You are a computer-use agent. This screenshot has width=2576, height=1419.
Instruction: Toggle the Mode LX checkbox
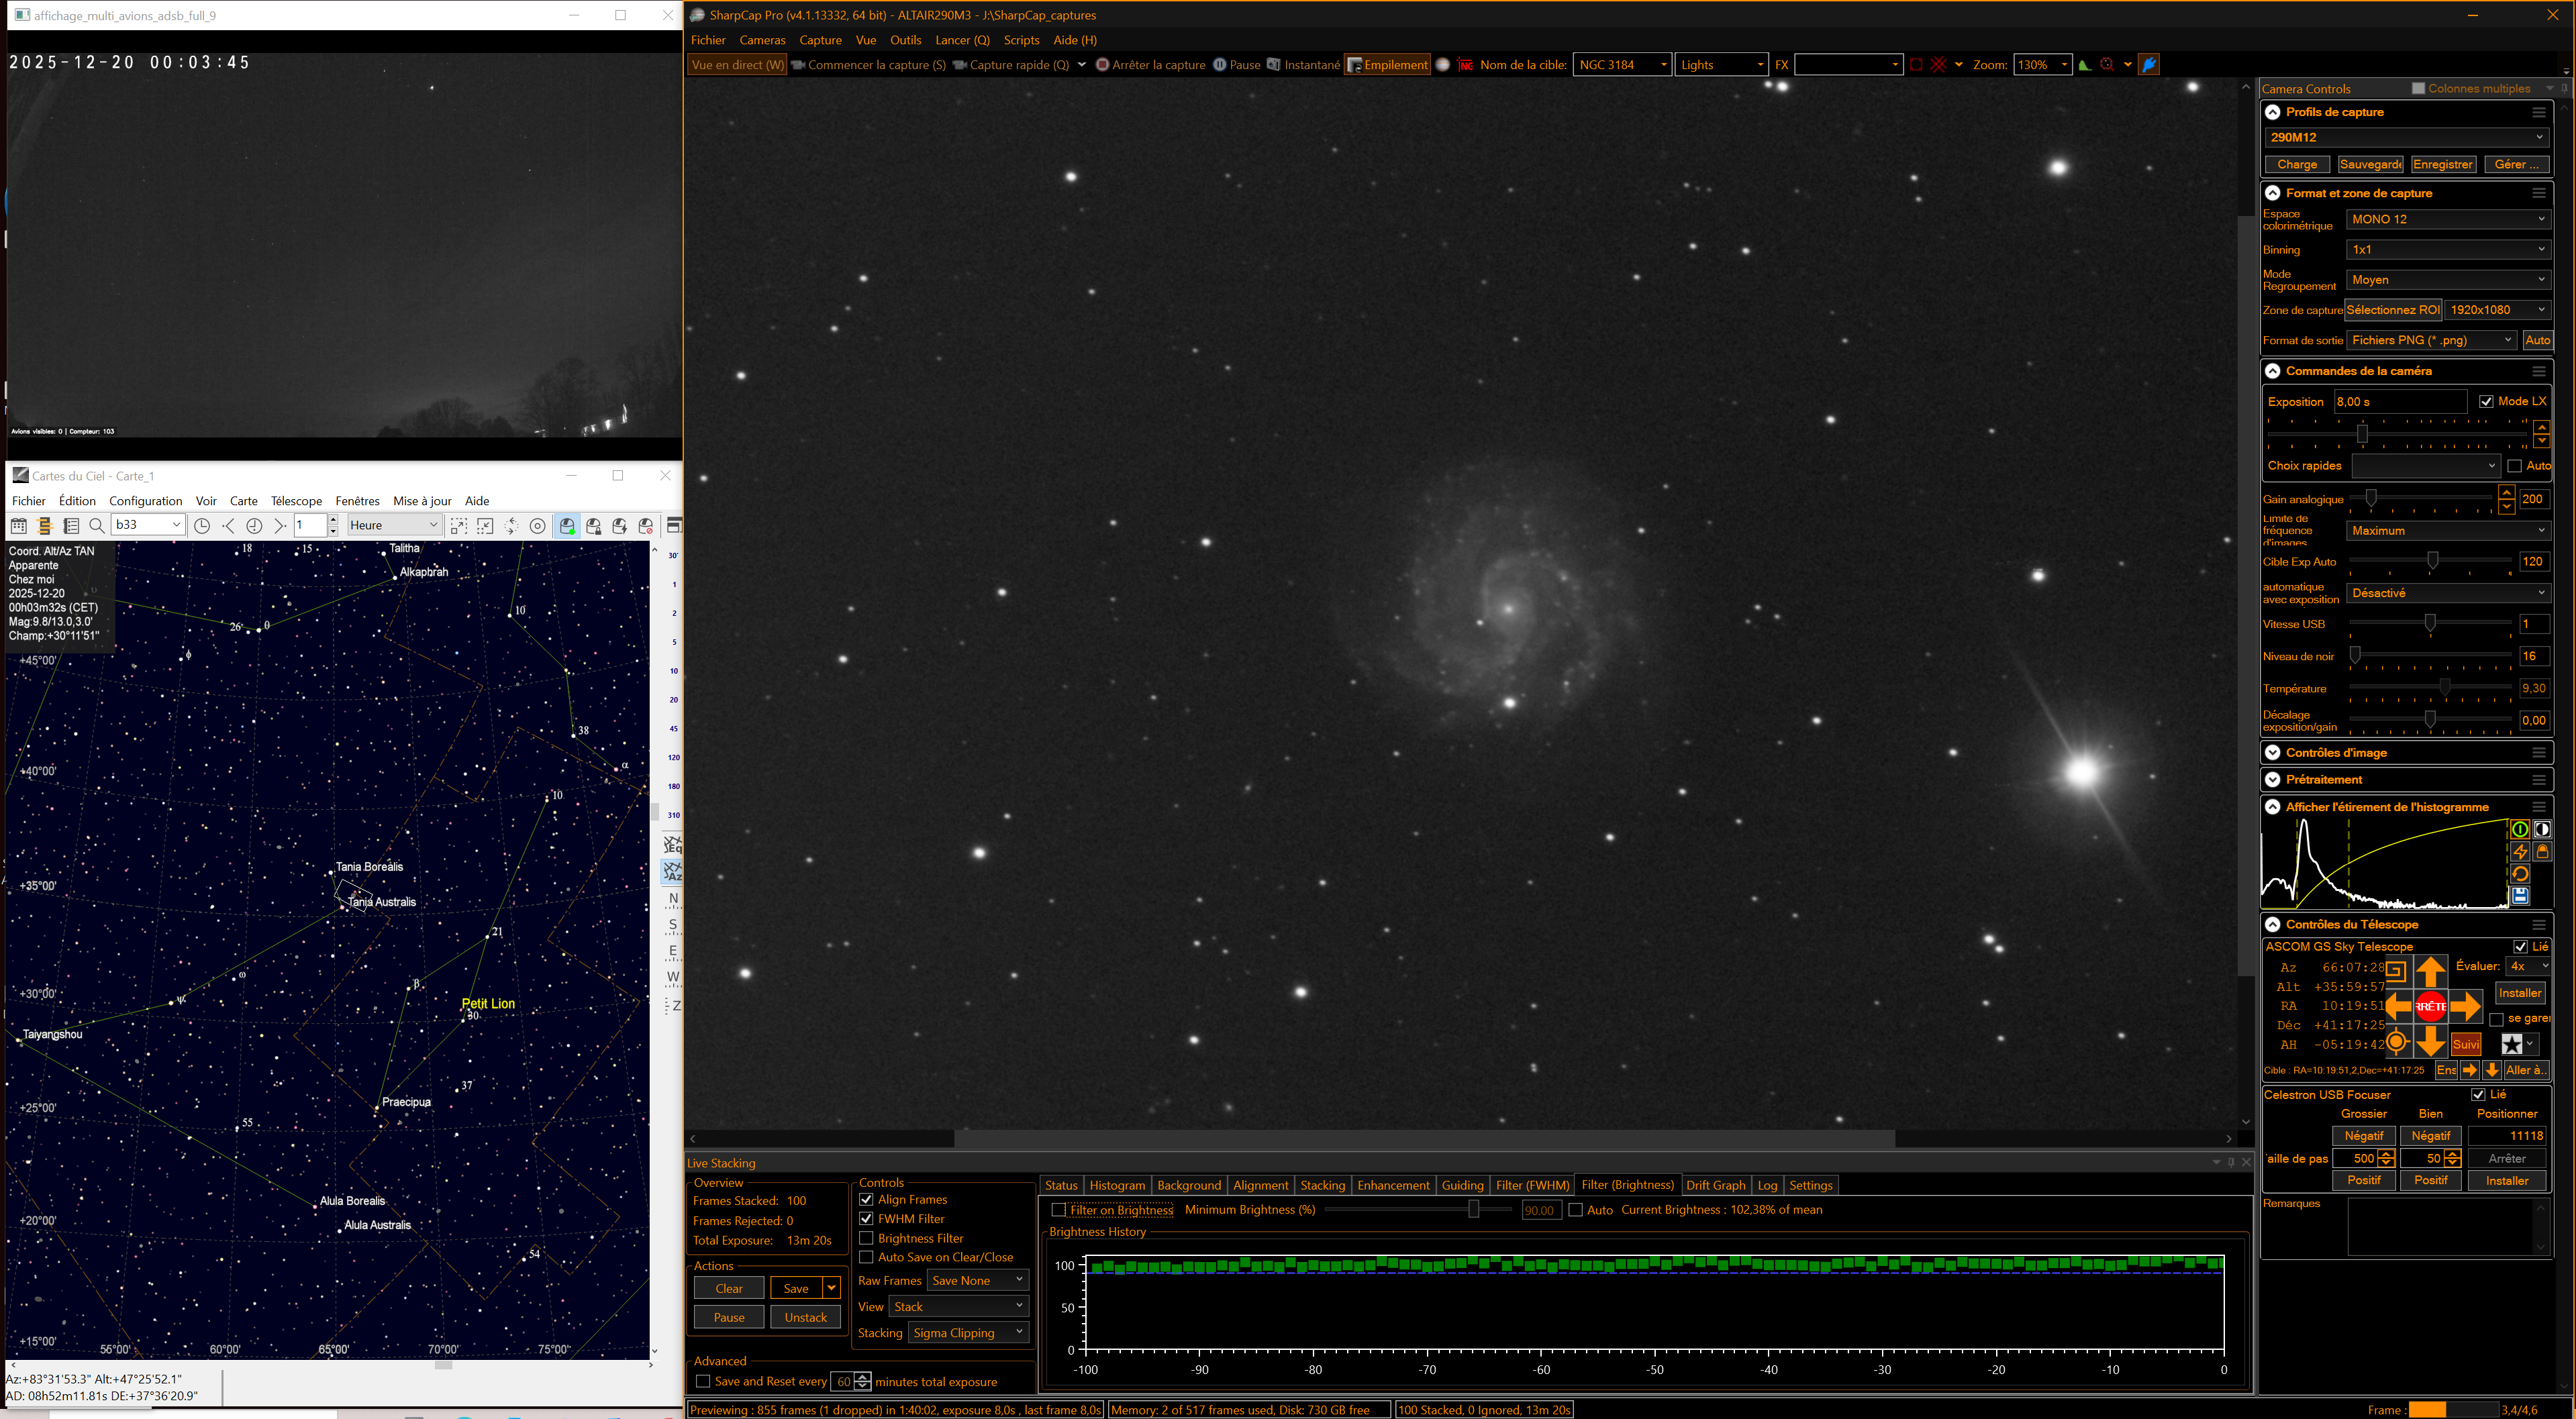click(2486, 402)
